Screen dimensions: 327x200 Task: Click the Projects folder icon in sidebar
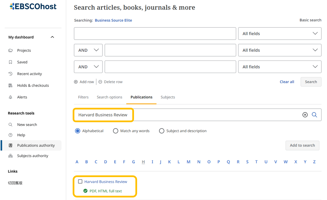(11, 50)
